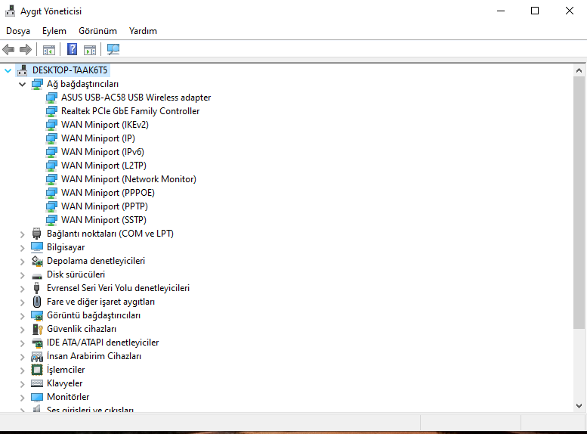Select the İnsan Arabirim Cihazları label

[x=94, y=356]
